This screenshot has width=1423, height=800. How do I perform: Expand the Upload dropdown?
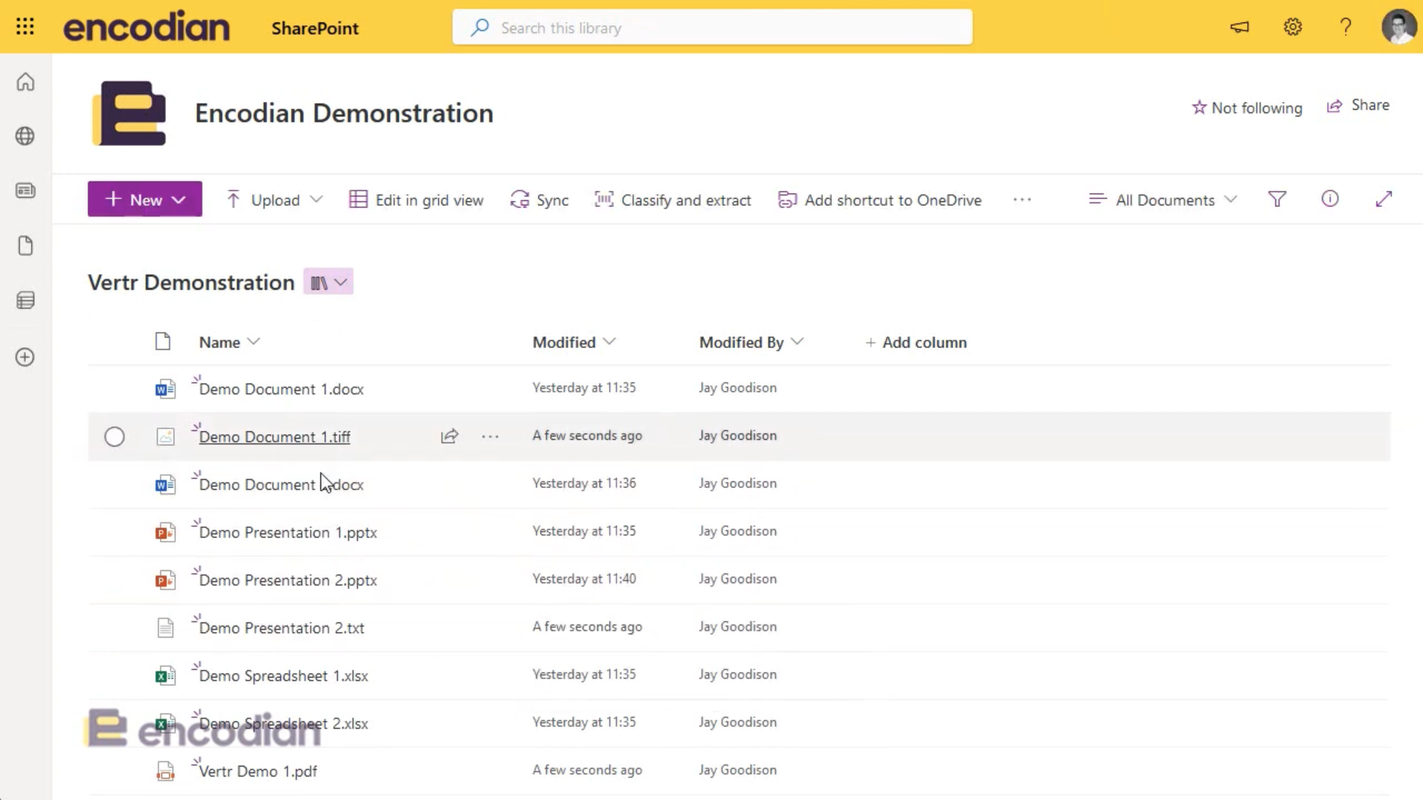(316, 199)
